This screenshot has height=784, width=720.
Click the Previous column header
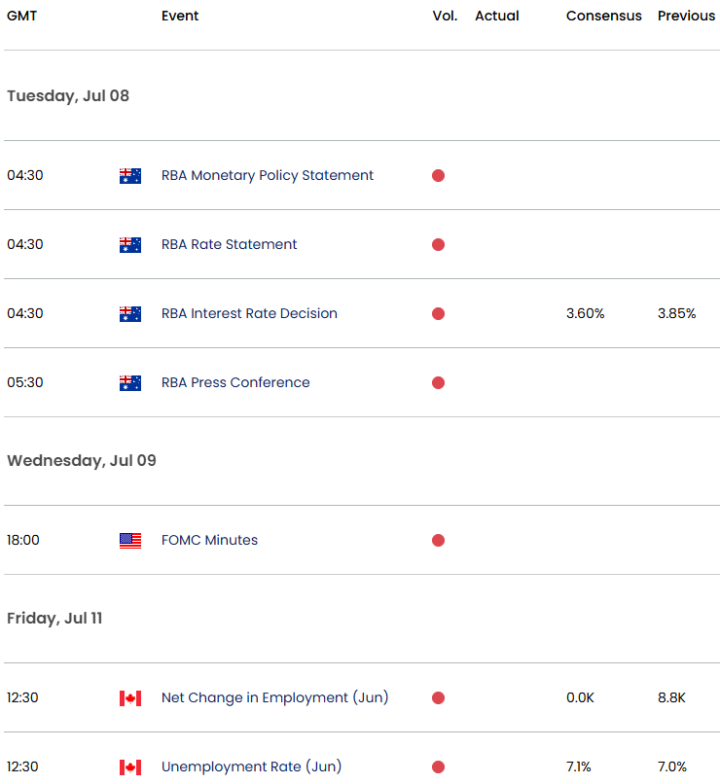(686, 17)
